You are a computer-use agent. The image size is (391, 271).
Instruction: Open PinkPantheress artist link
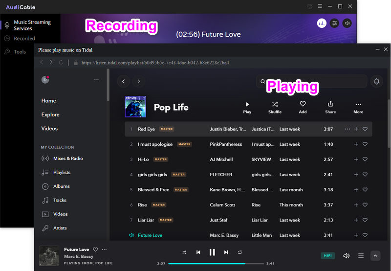226,144
